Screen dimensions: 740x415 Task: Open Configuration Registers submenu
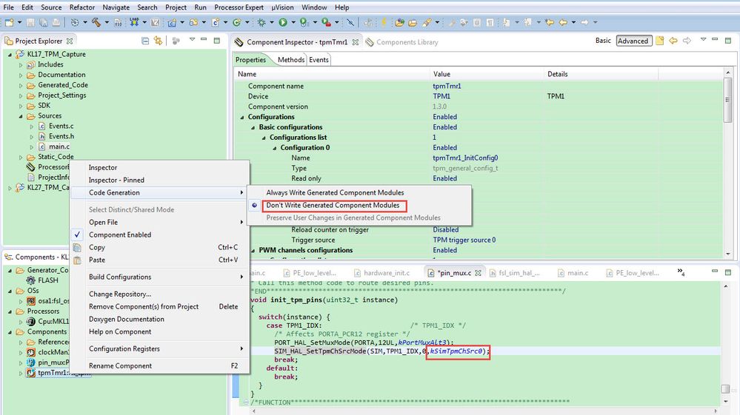click(160, 349)
